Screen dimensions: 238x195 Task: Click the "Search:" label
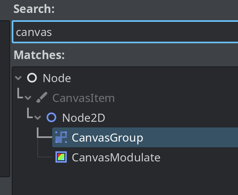[x=34, y=9]
